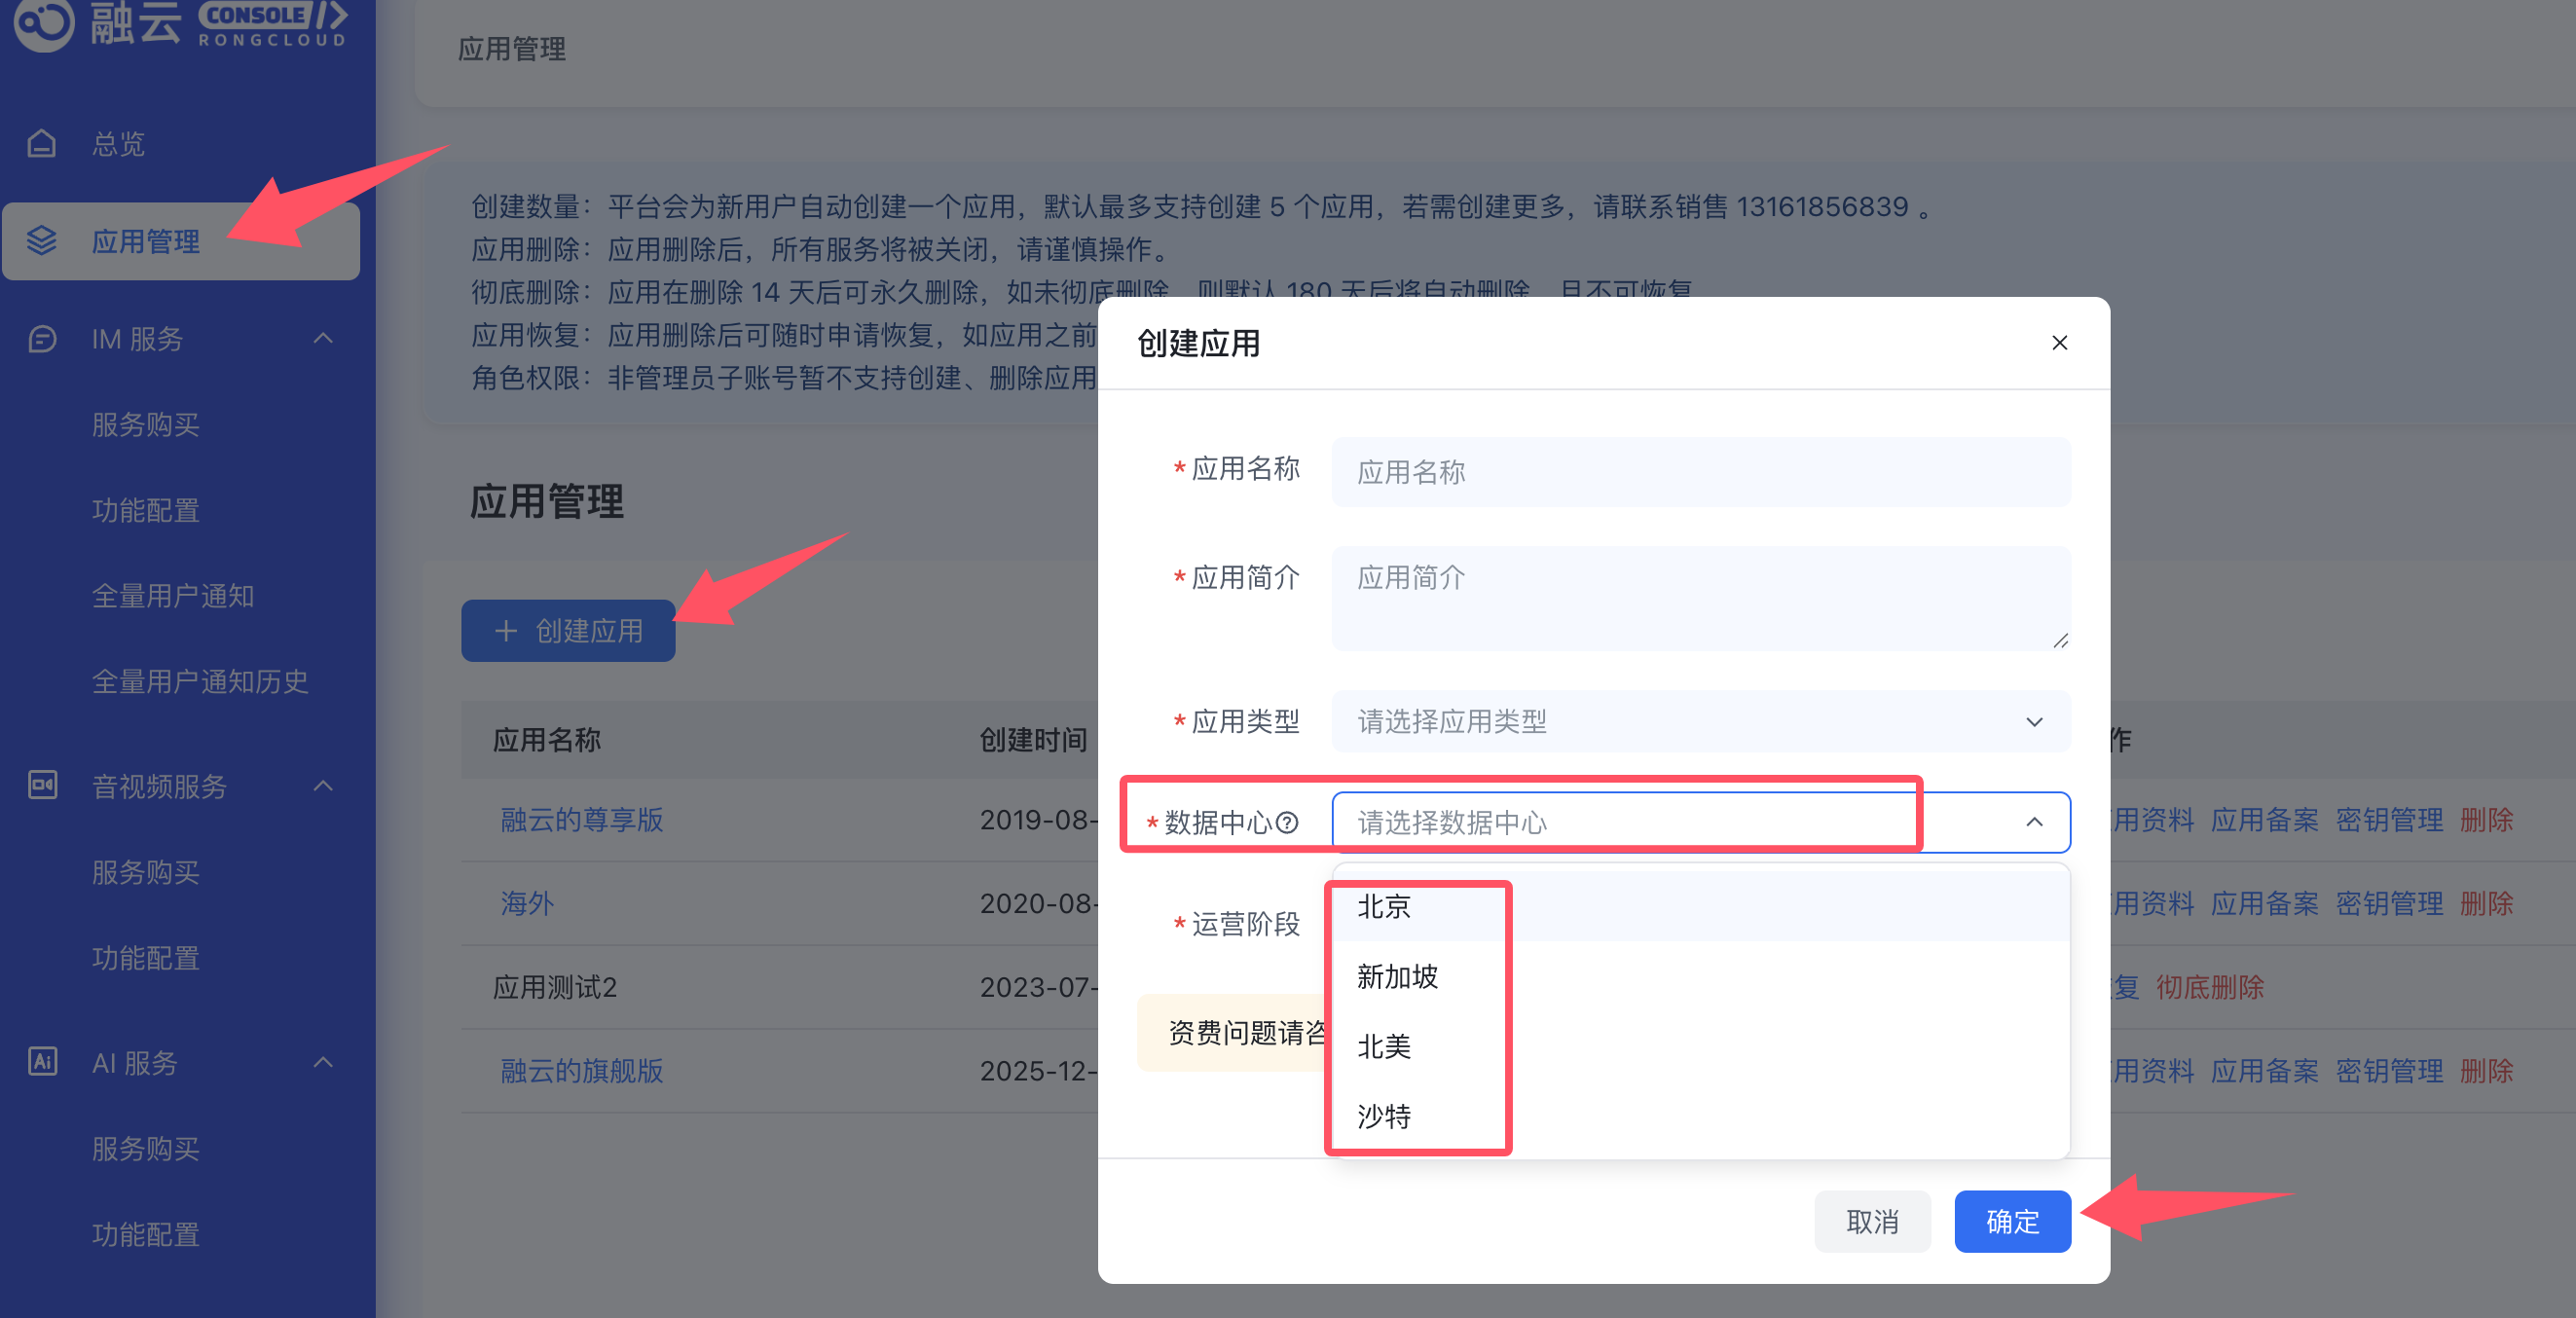Click the layers icon for 应用管理
The width and height of the screenshot is (2576, 1318).
pyautogui.click(x=41, y=241)
